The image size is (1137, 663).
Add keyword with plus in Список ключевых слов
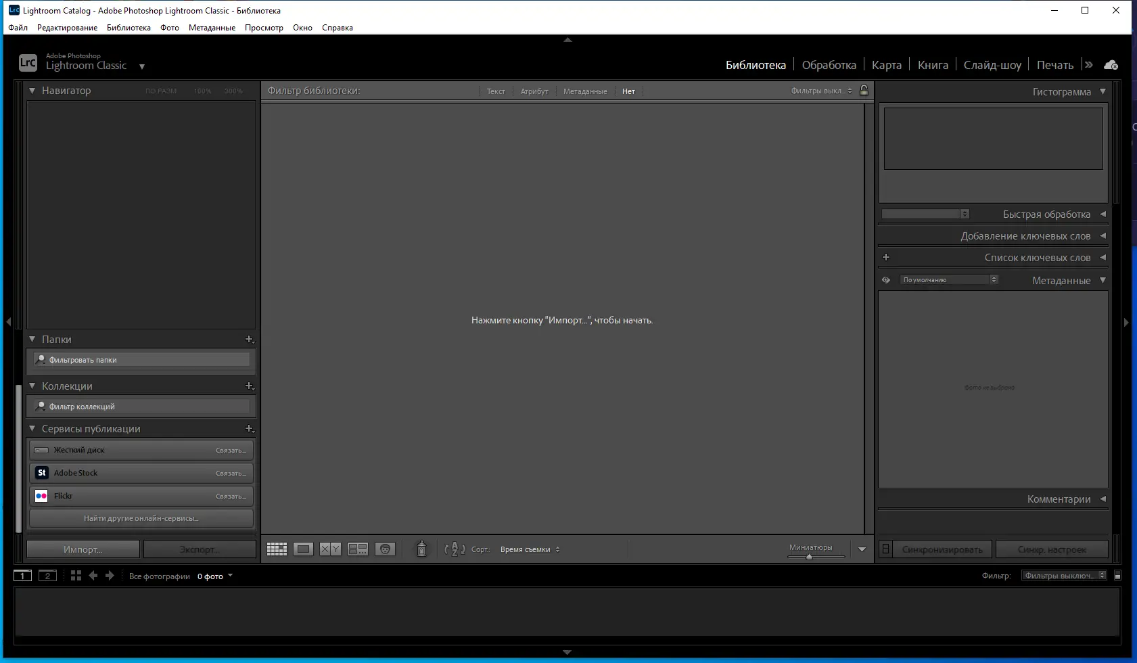tap(886, 257)
